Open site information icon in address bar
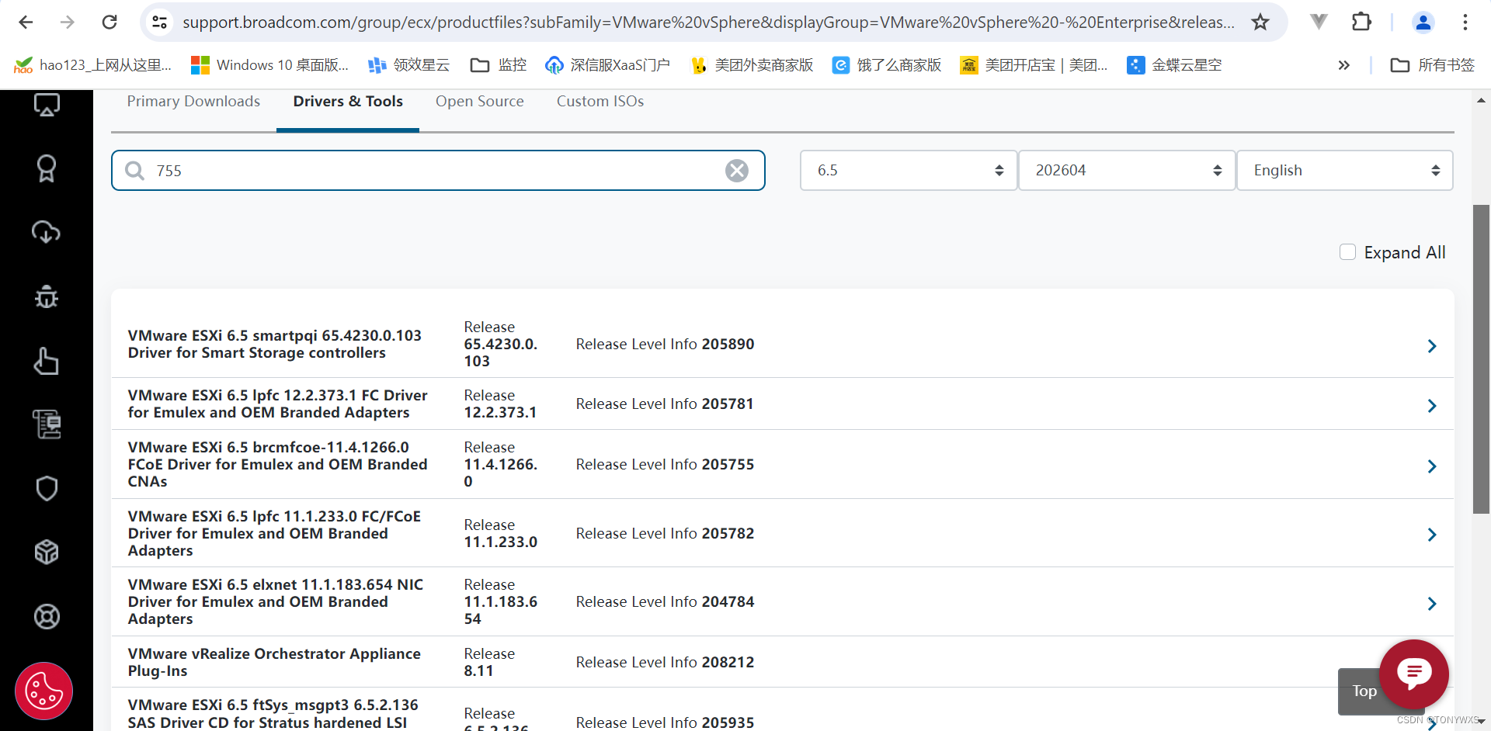Screen dimensions: 1491x731 [160, 22]
